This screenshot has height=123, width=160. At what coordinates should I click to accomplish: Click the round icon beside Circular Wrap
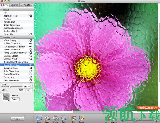31,59
